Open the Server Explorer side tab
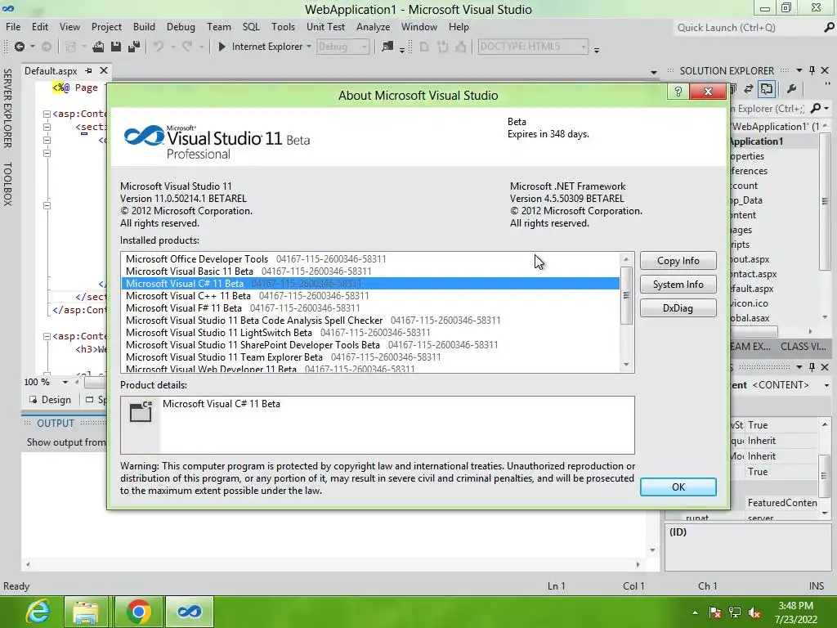 tap(7, 108)
